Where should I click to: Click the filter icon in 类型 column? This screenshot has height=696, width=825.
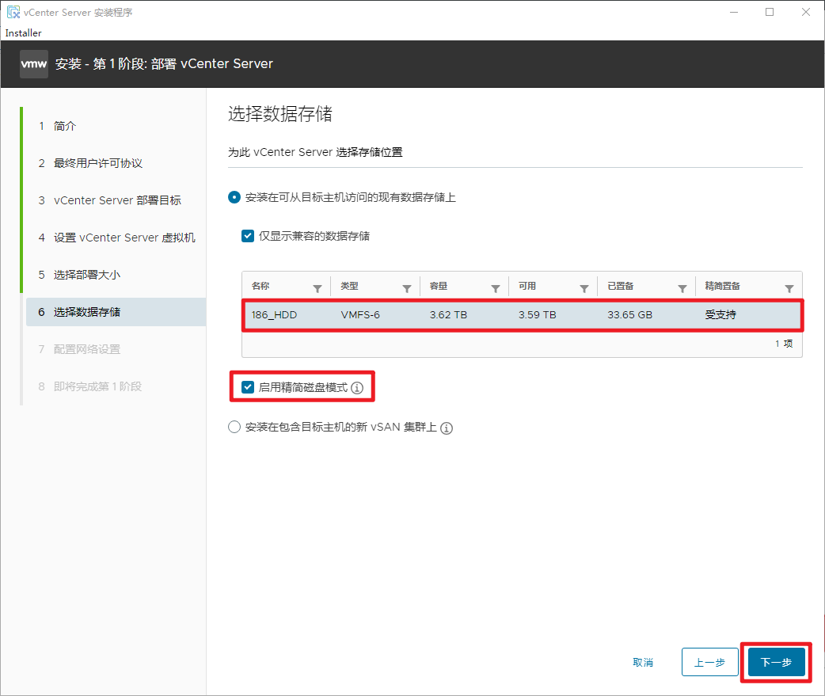[x=407, y=288]
